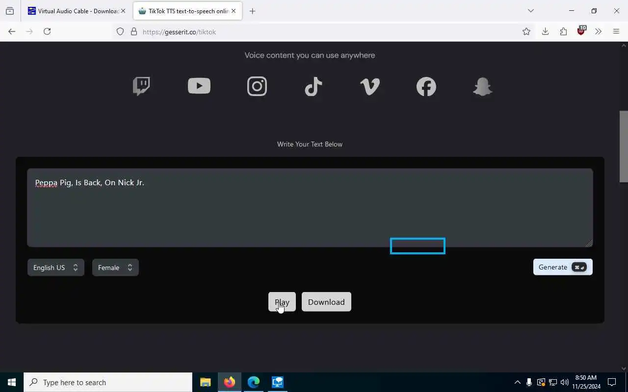Click the remote desktop taskbar icon
Viewport: 628px width, 392px height.
click(x=277, y=382)
